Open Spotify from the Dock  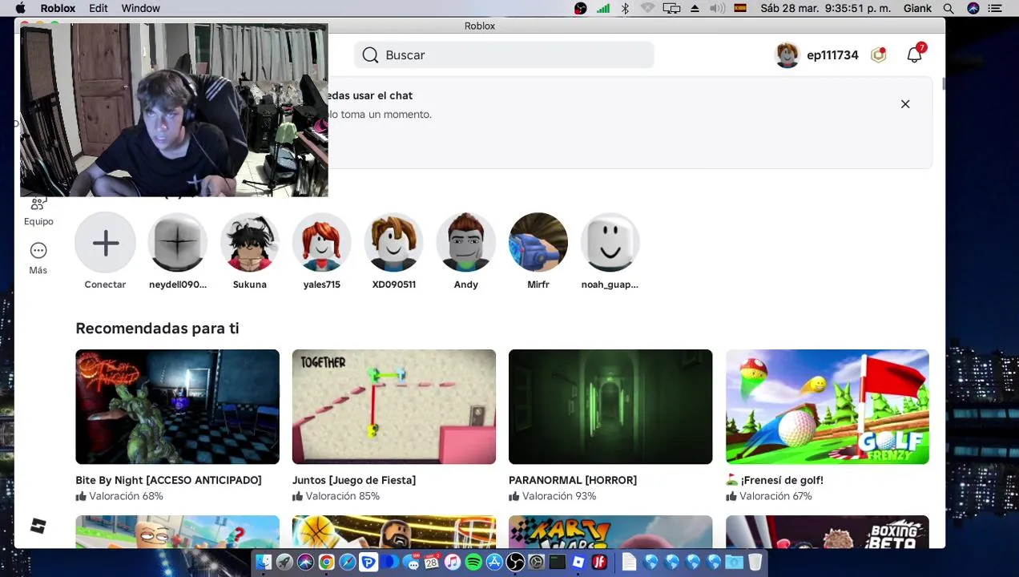pyautogui.click(x=473, y=562)
